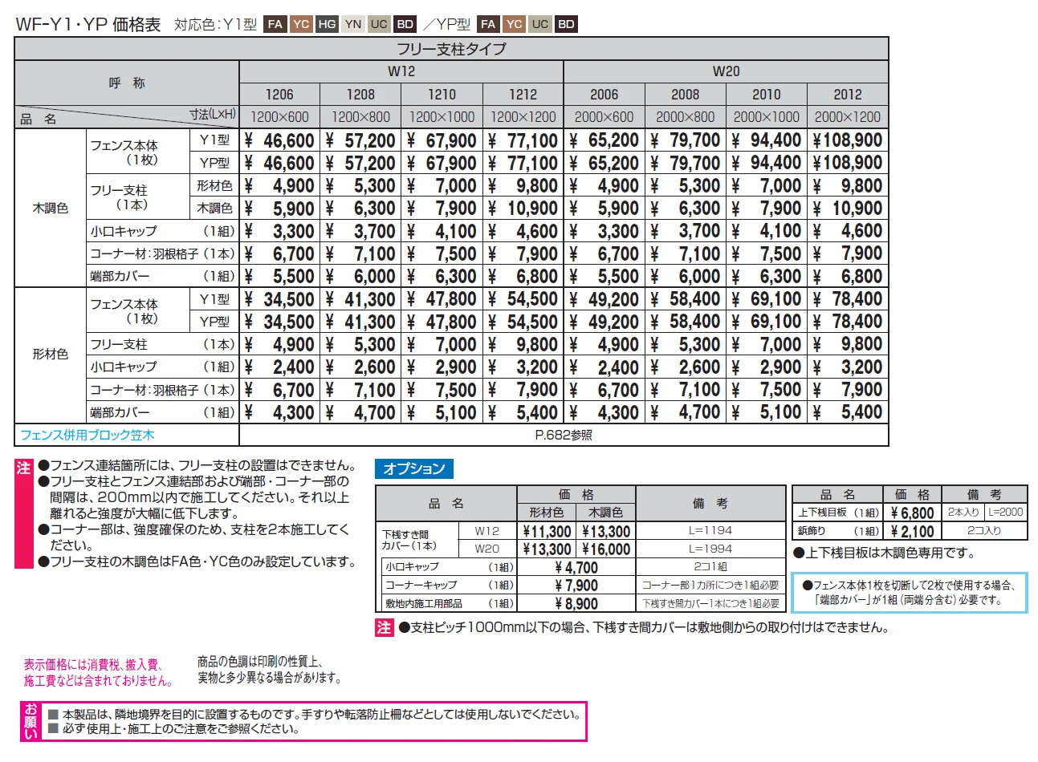Image resolution: width=1038 pixels, height=762 pixels.
Task: Select the 1200×600 dimension cell
Action: tap(279, 116)
